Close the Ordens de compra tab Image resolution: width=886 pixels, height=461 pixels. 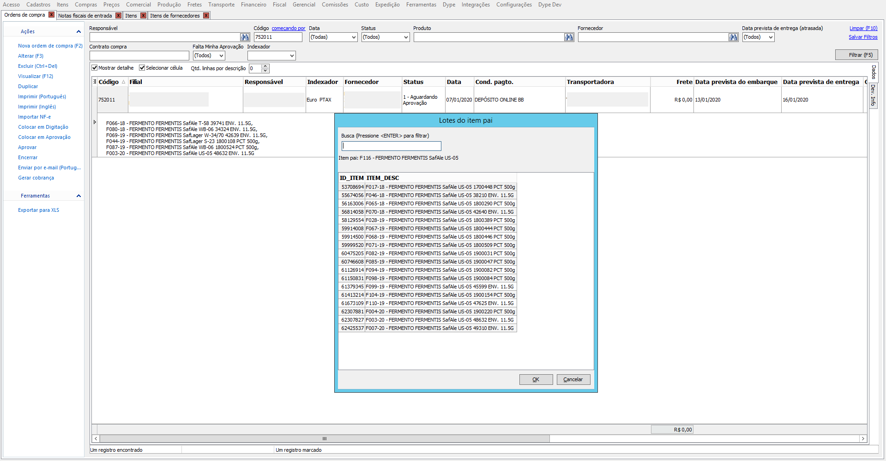click(x=51, y=15)
